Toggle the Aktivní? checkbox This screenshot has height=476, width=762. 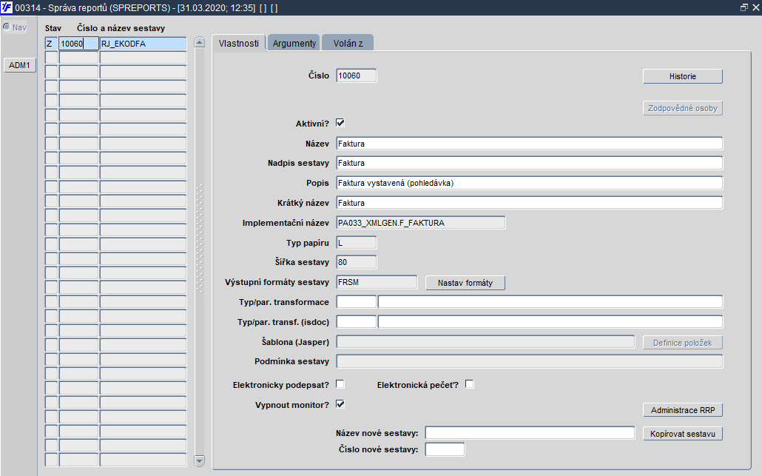pos(340,123)
